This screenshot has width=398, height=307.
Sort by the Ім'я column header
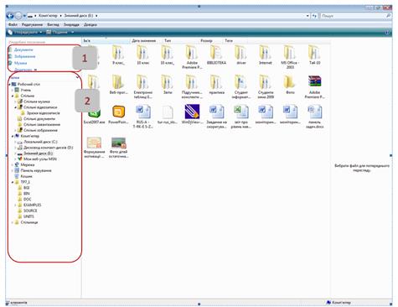pos(106,41)
